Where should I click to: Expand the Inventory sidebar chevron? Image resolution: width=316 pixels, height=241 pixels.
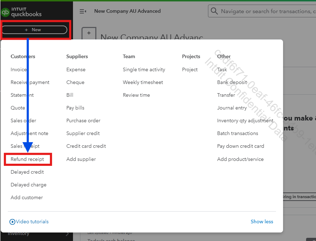pos(67,234)
